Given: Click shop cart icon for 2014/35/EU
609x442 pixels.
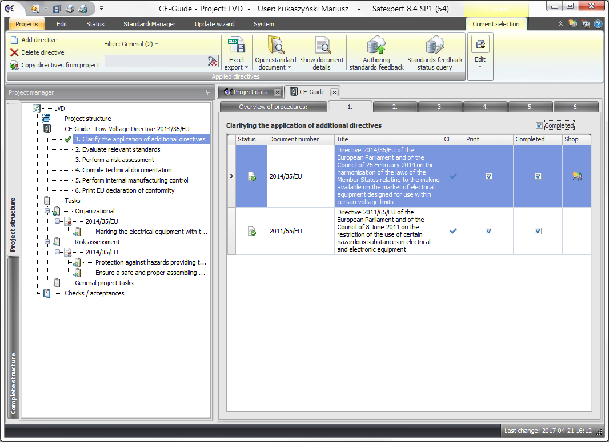Looking at the screenshot, I should (577, 176).
